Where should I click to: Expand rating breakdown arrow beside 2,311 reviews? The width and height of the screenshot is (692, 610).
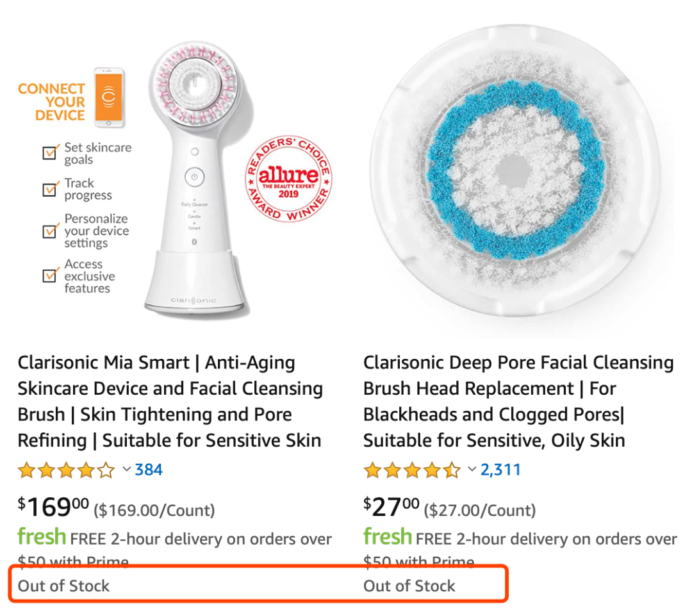click(472, 470)
